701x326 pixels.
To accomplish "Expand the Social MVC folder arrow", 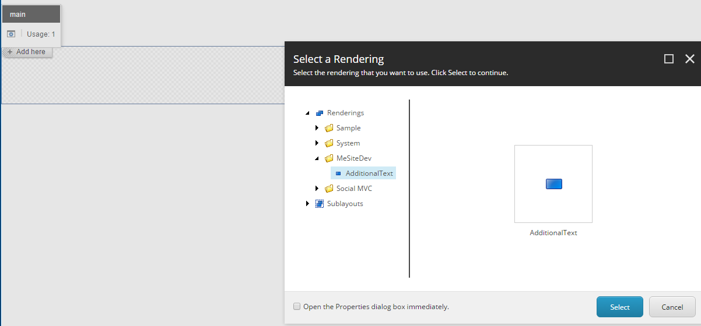I will [317, 189].
